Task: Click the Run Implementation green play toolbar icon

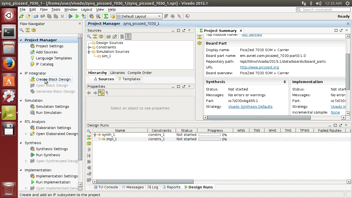Action: [77, 16]
